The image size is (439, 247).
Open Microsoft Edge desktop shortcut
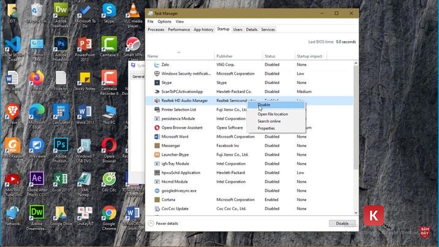coord(37,116)
